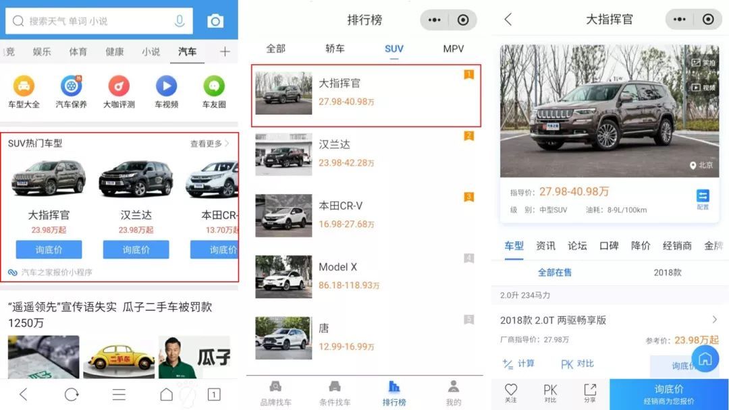Open Model X ranking row thumbnail
Viewport: 729px width, 410px height.
pos(283,276)
